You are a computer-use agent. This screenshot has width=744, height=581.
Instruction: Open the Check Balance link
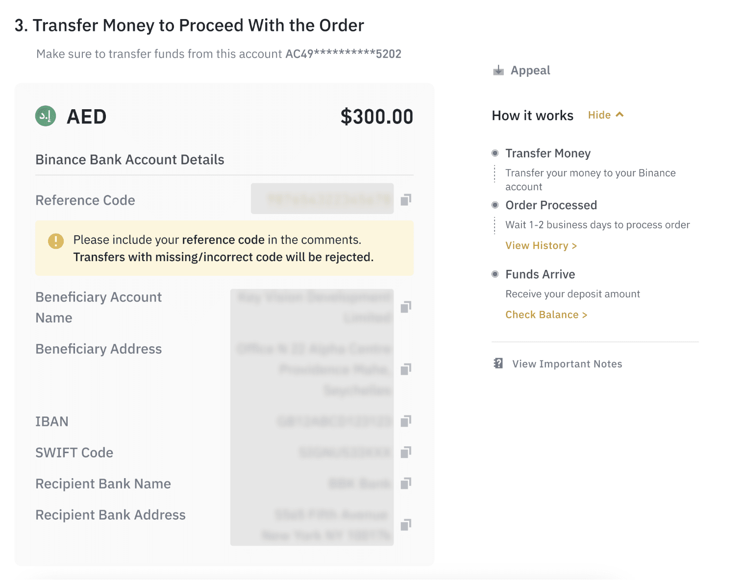point(546,315)
